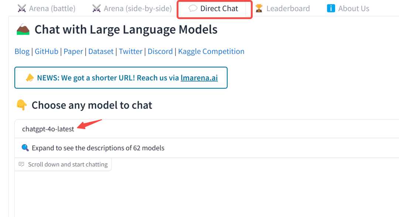Click the trophy icon next to Leaderboard
Image resolution: width=399 pixels, height=217 pixels.
(259, 8)
